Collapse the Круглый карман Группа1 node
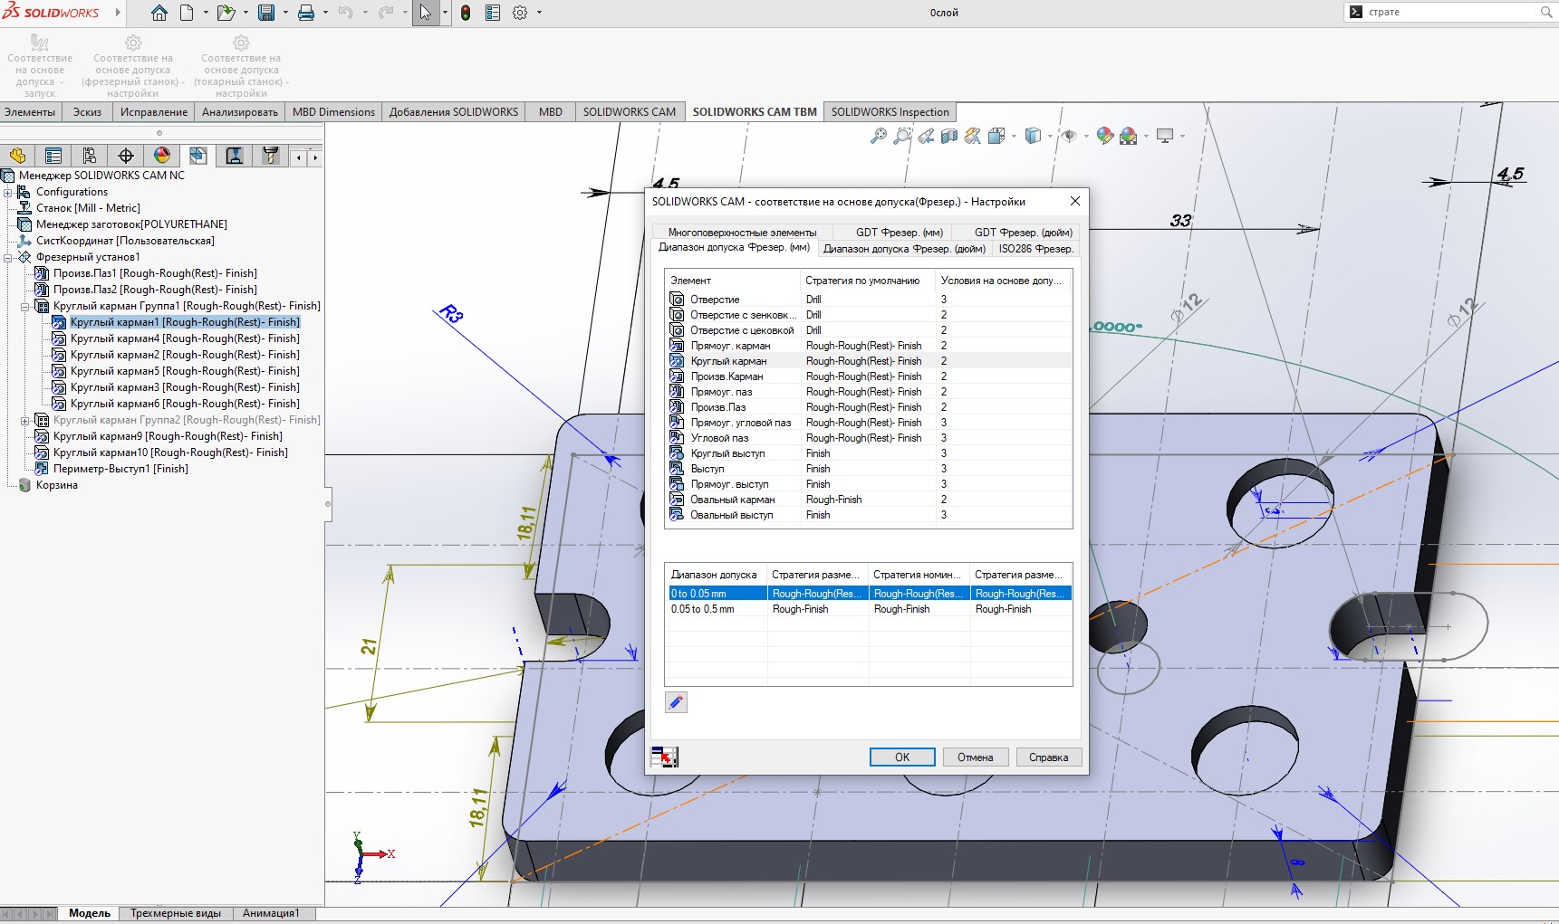This screenshot has height=924, width=1559. pyautogui.click(x=25, y=306)
